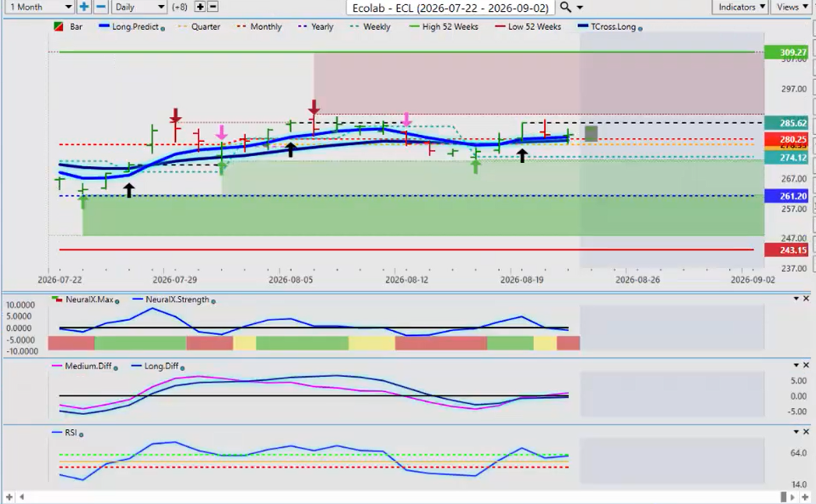Click the Bar legend label
The height and width of the screenshot is (504, 816).
coord(76,26)
